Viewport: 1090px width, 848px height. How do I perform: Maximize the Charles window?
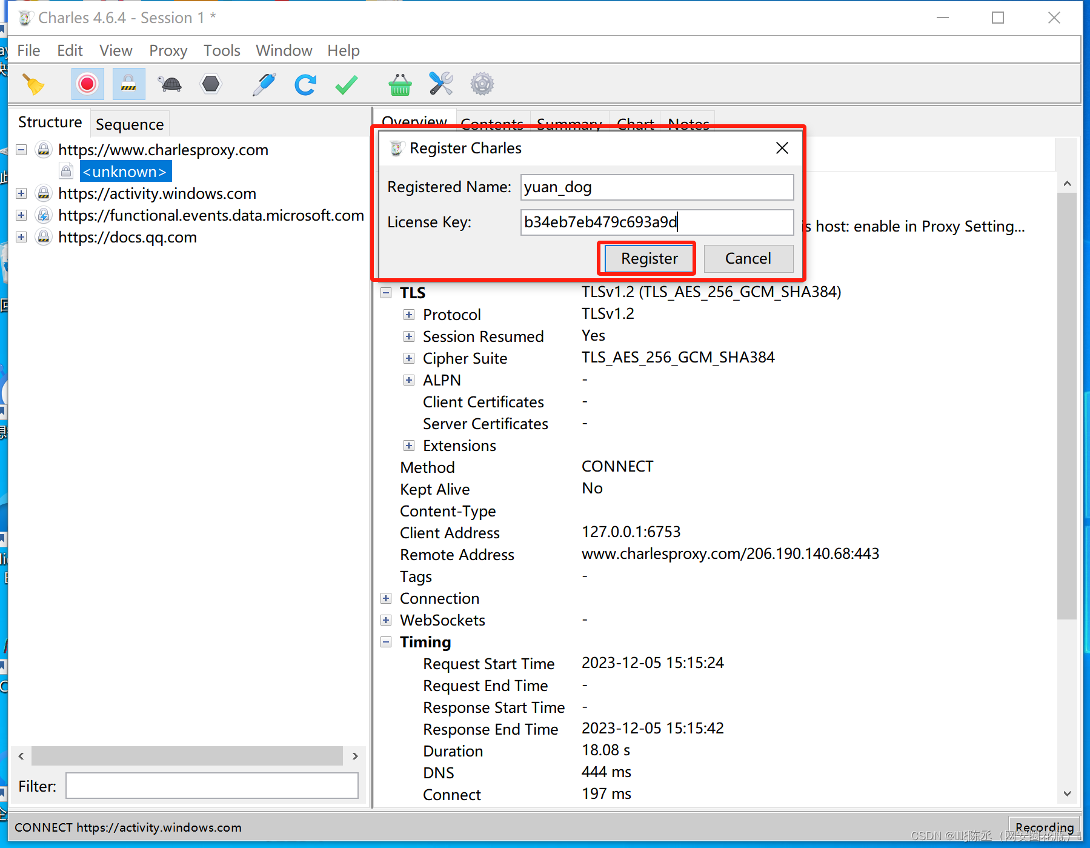tap(998, 18)
